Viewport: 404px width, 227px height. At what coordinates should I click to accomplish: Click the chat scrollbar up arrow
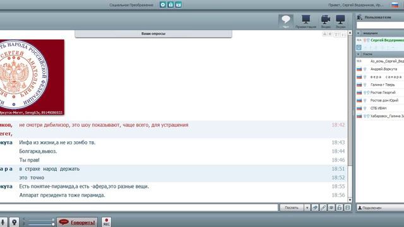click(350, 33)
